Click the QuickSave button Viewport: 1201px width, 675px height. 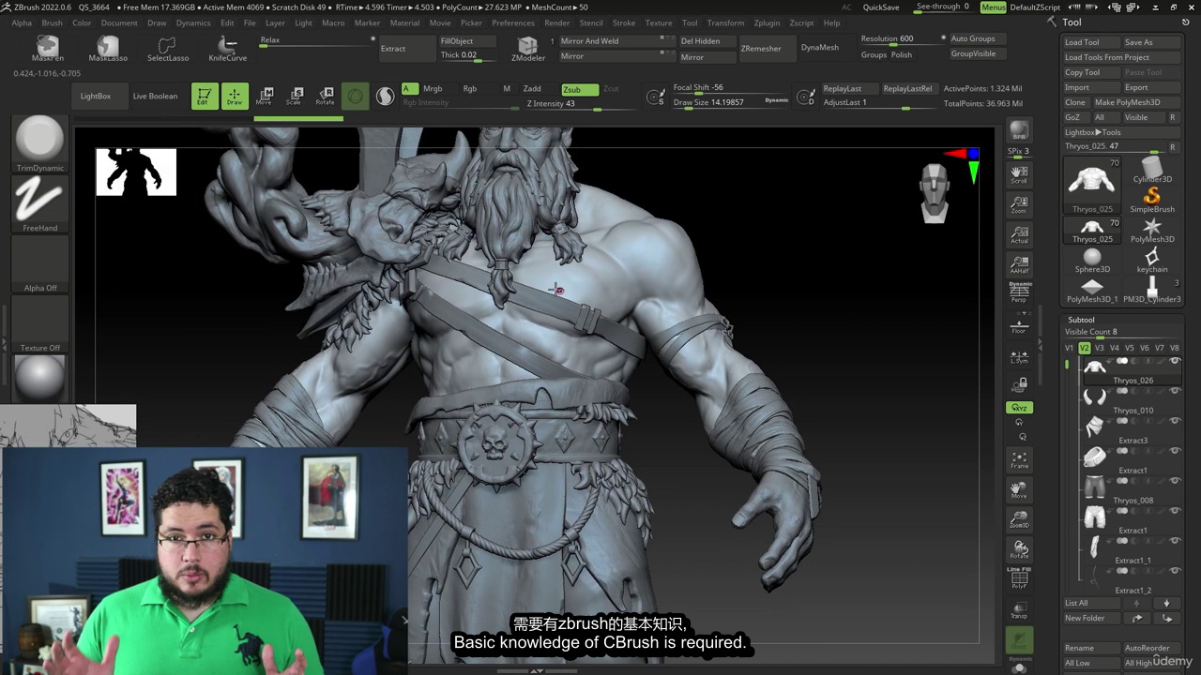pos(881,7)
